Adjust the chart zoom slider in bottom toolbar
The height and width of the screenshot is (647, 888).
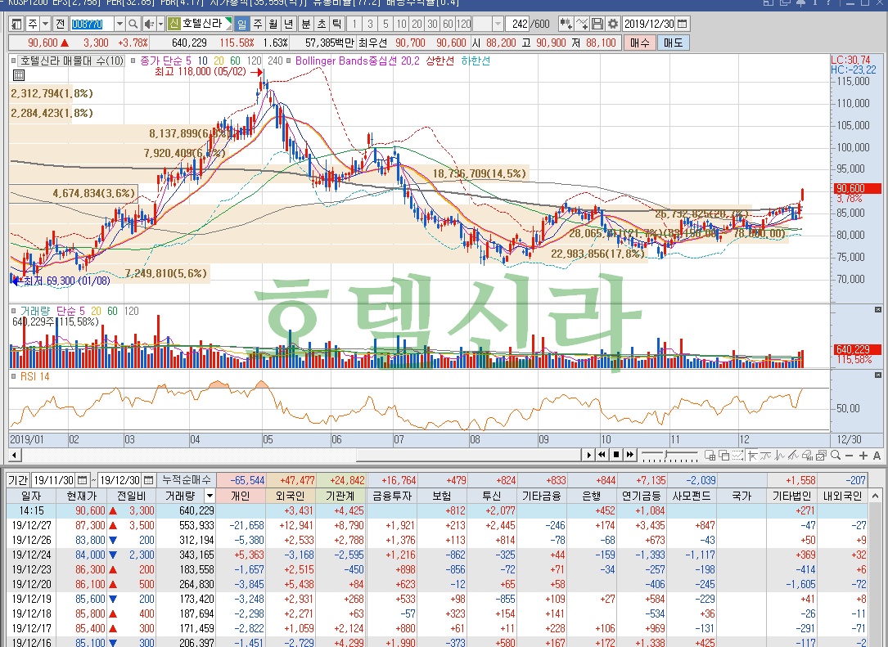click(665, 454)
